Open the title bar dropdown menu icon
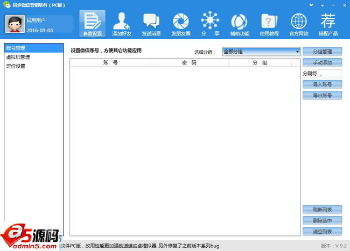 323,5
